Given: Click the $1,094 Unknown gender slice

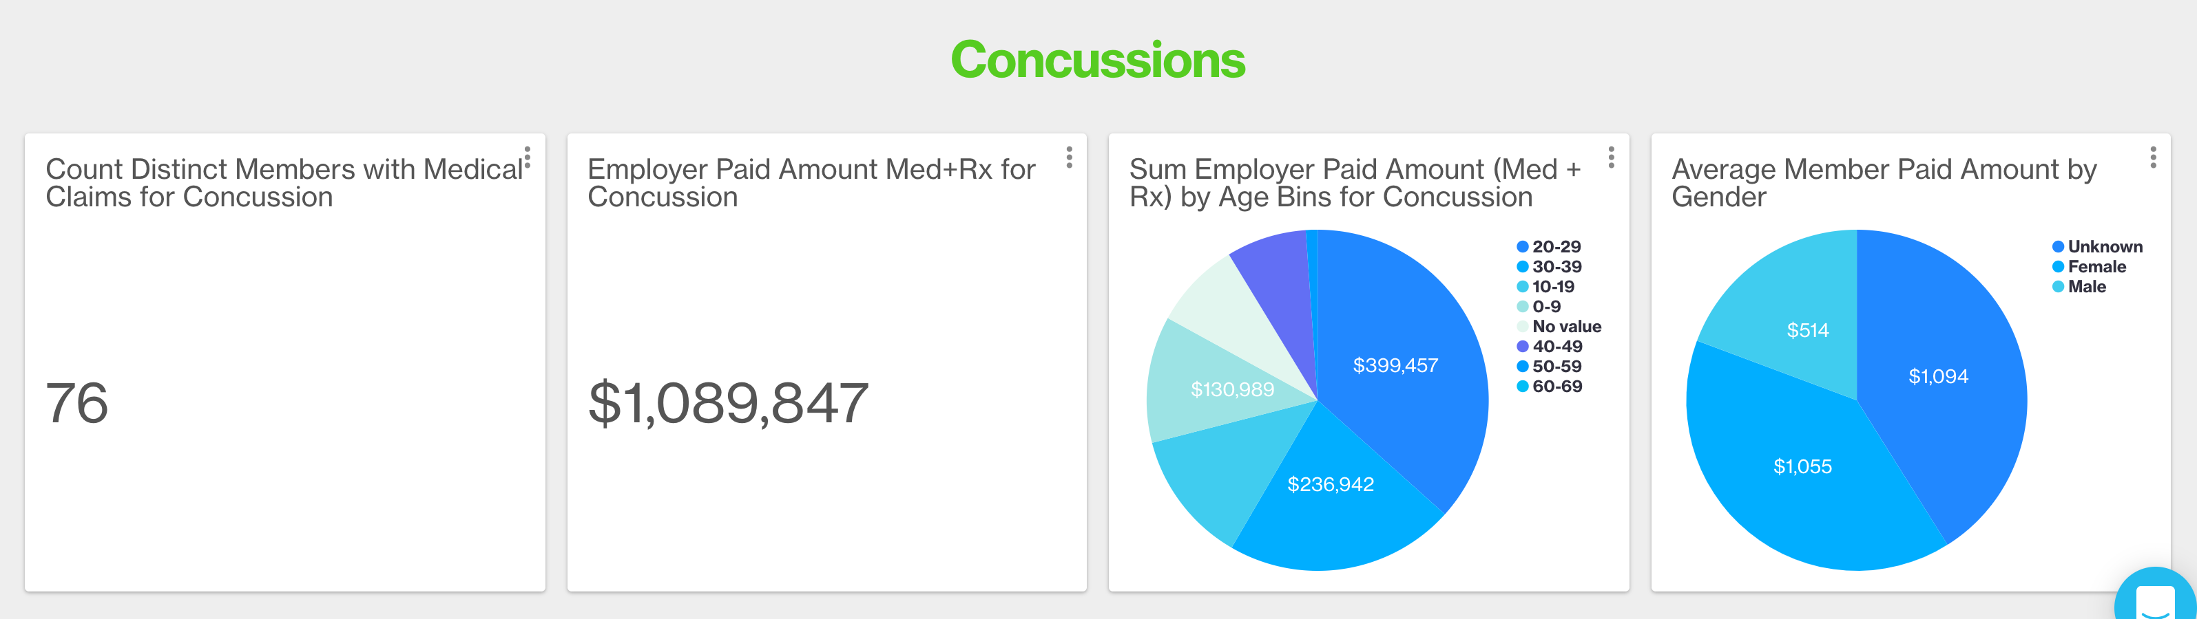Looking at the screenshot, I should (1938, 376).
